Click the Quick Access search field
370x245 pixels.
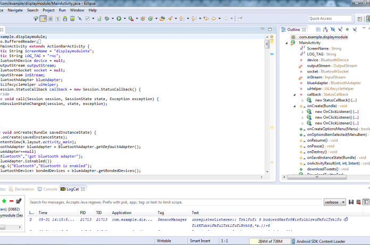[330, 19]
